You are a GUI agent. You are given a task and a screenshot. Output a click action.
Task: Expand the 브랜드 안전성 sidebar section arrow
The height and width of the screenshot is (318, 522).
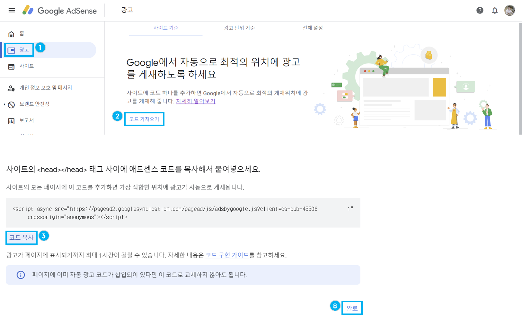(4, 104)
